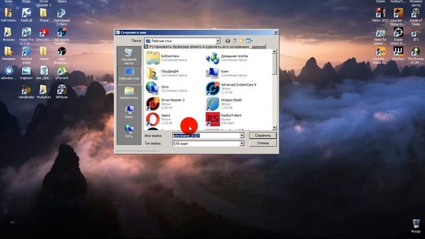Click into the Имя файла text field

[x=206, y=135]
